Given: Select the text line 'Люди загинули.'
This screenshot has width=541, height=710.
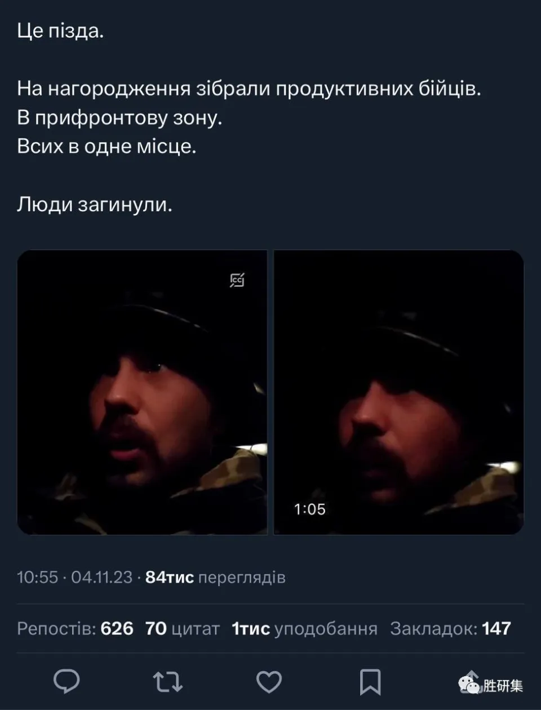Looking at the screenshot, I should tap(95, 205).
